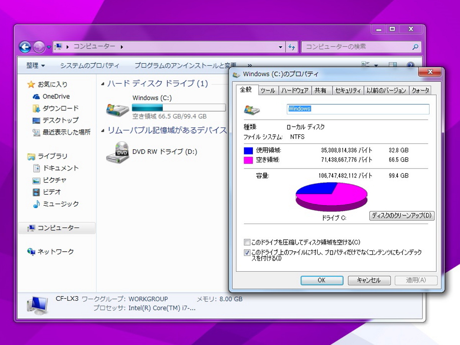Viewport: 460px width, 345px height.
Task: Click the 106,747,482,112 バイト capacity value
Action: point(345,176)
